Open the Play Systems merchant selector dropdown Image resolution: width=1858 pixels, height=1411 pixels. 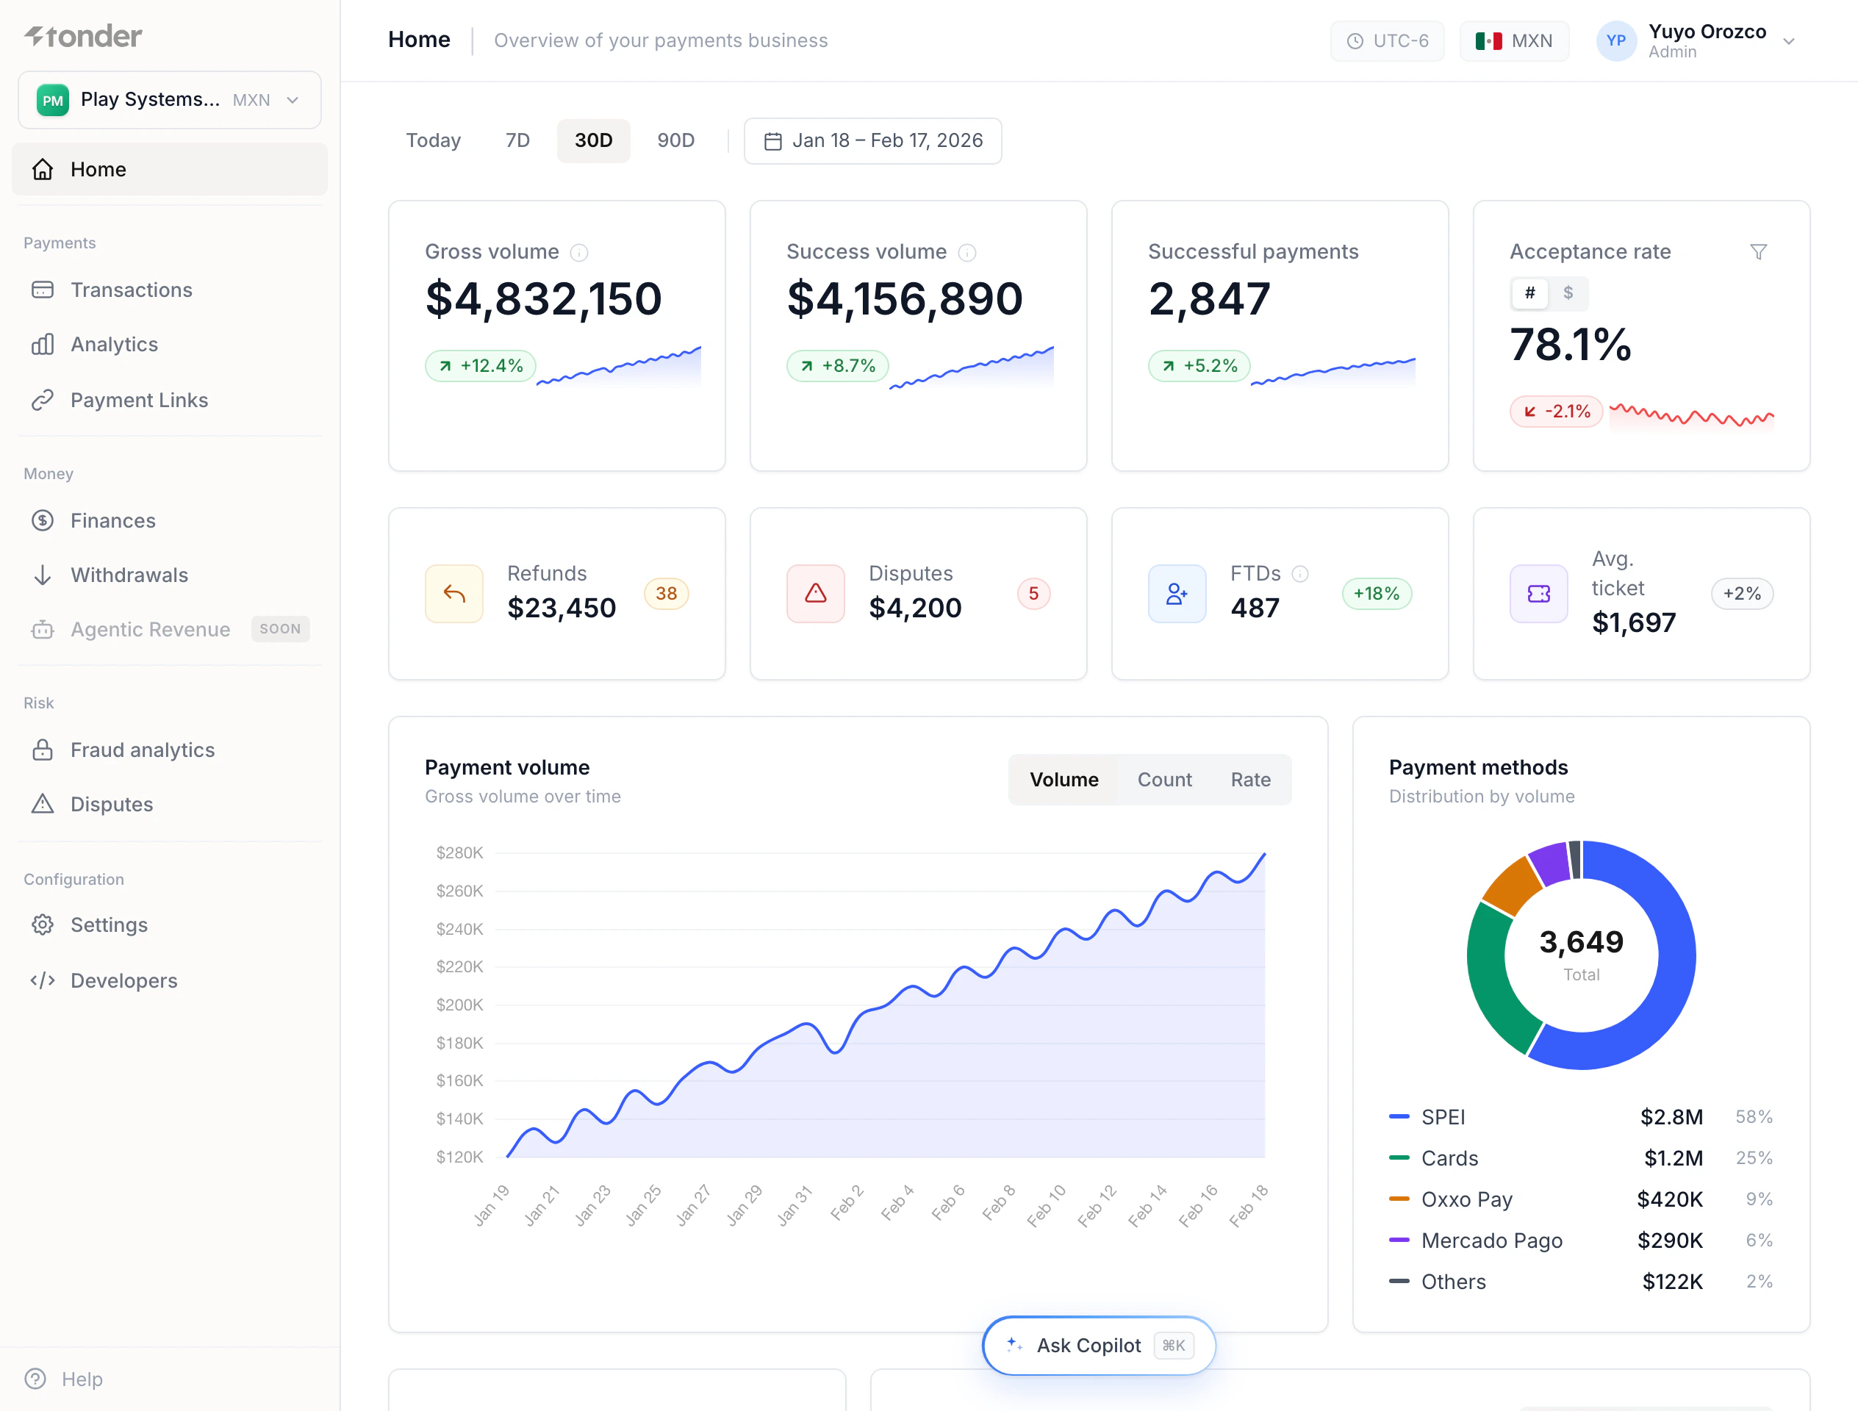click(x=170, y=100)
